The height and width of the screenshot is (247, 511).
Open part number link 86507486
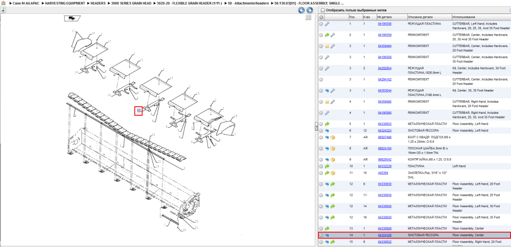click(385, 137)
